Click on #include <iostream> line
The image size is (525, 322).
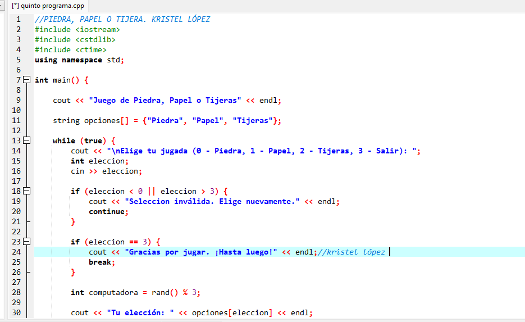point(77,29)
